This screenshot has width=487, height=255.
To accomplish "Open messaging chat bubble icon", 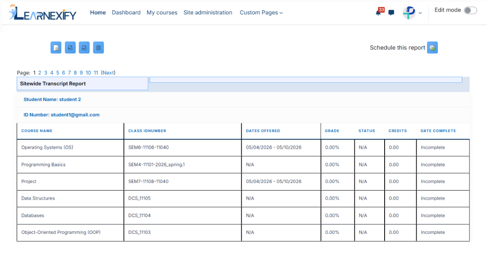I will (x=391, y=13).
